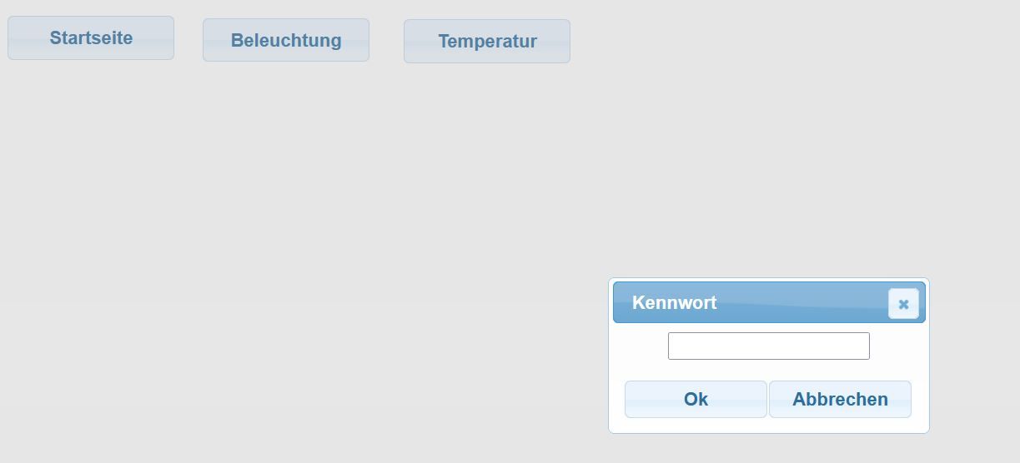Navigate to the home page, Startseite
1020x463 pixels.
(91, 38)
